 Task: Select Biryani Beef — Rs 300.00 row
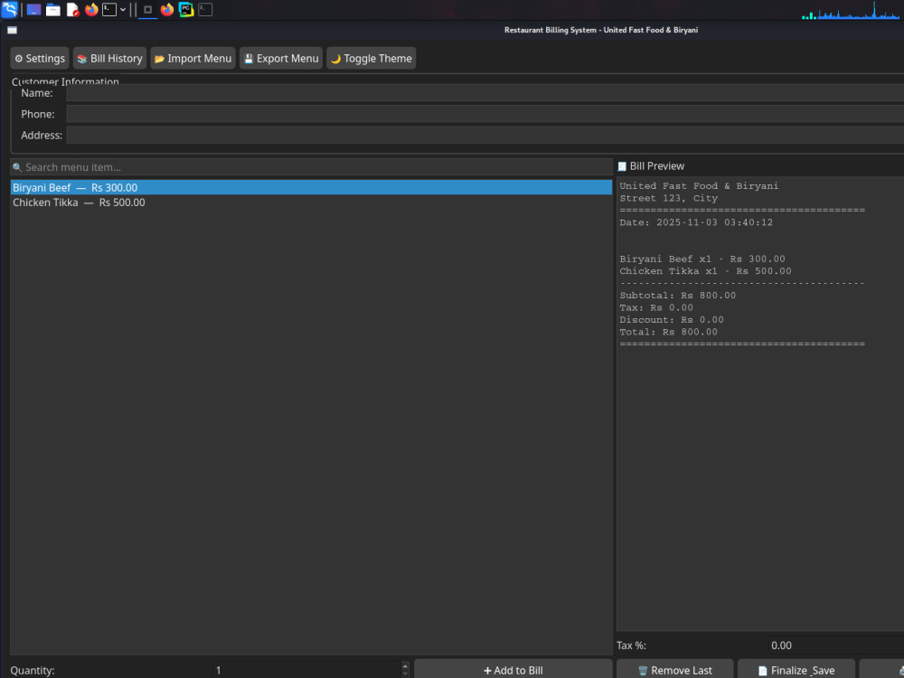[311, 187]
